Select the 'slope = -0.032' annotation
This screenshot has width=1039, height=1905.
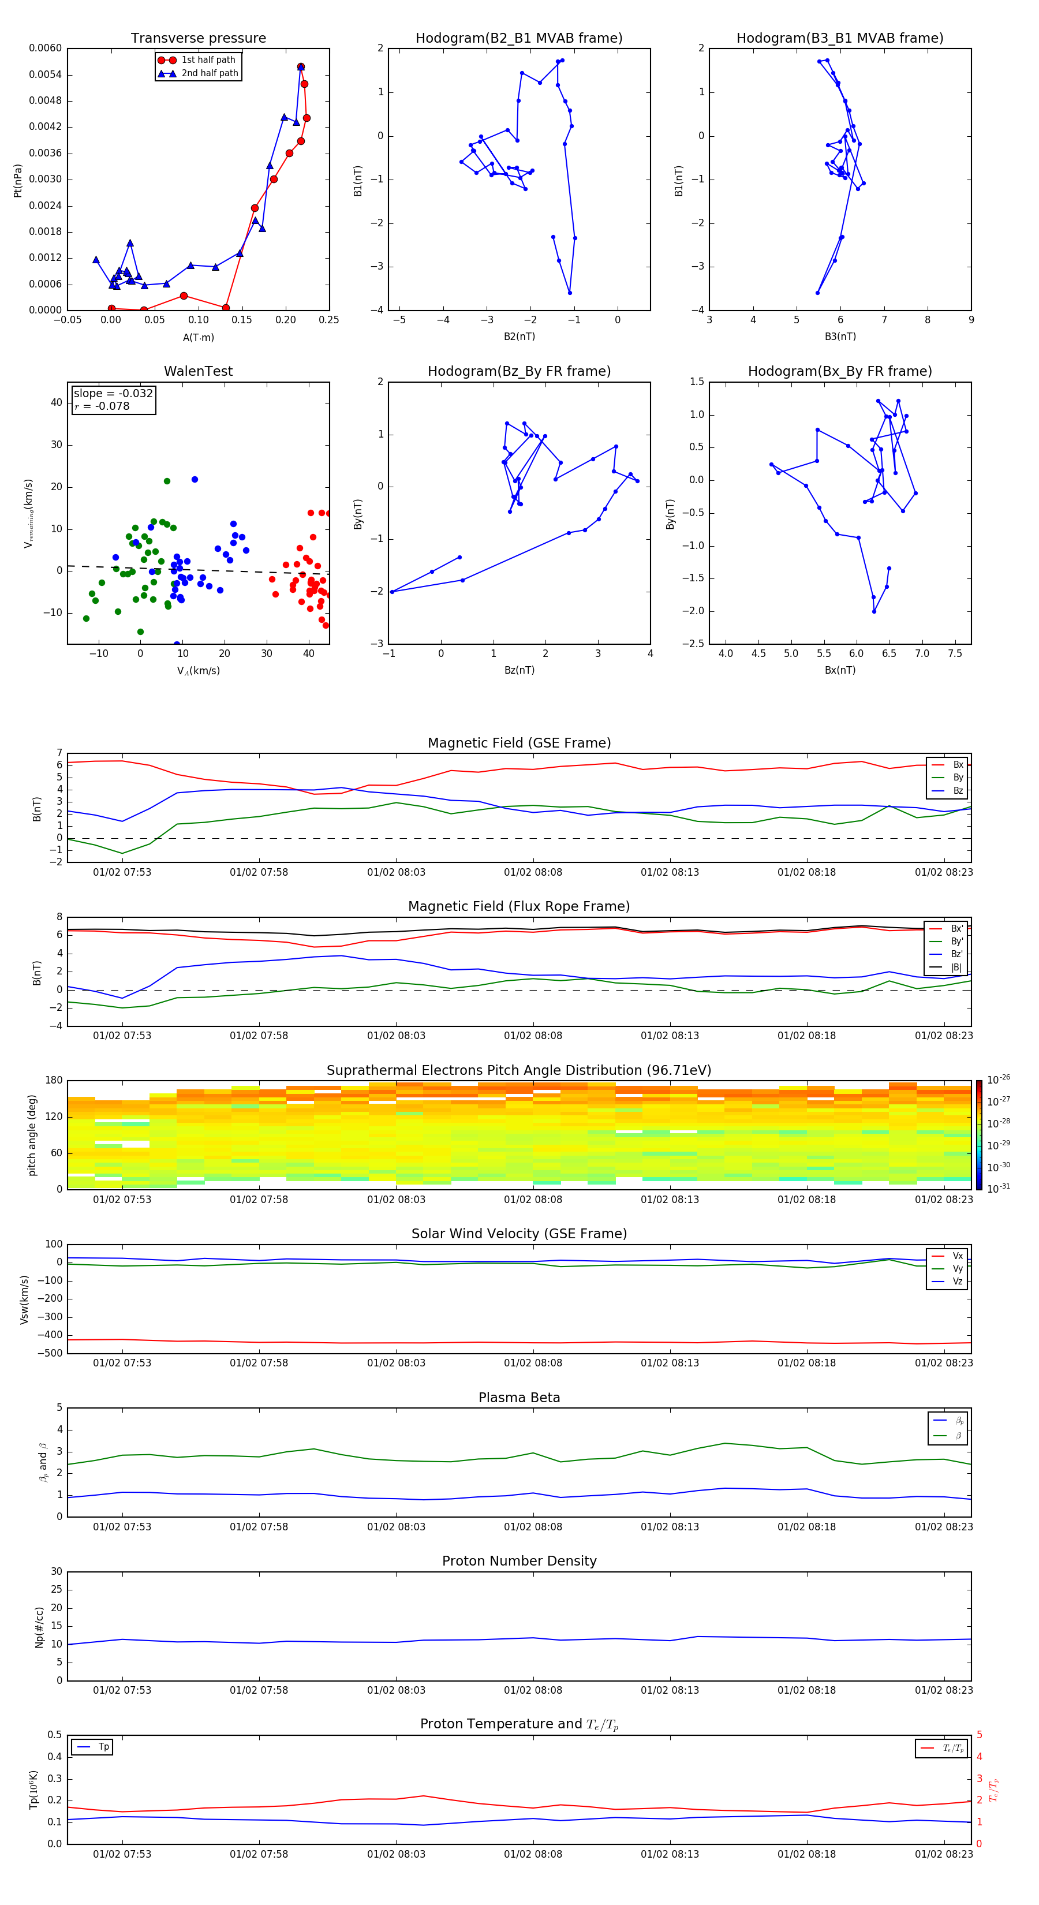[x=113, y=394]
